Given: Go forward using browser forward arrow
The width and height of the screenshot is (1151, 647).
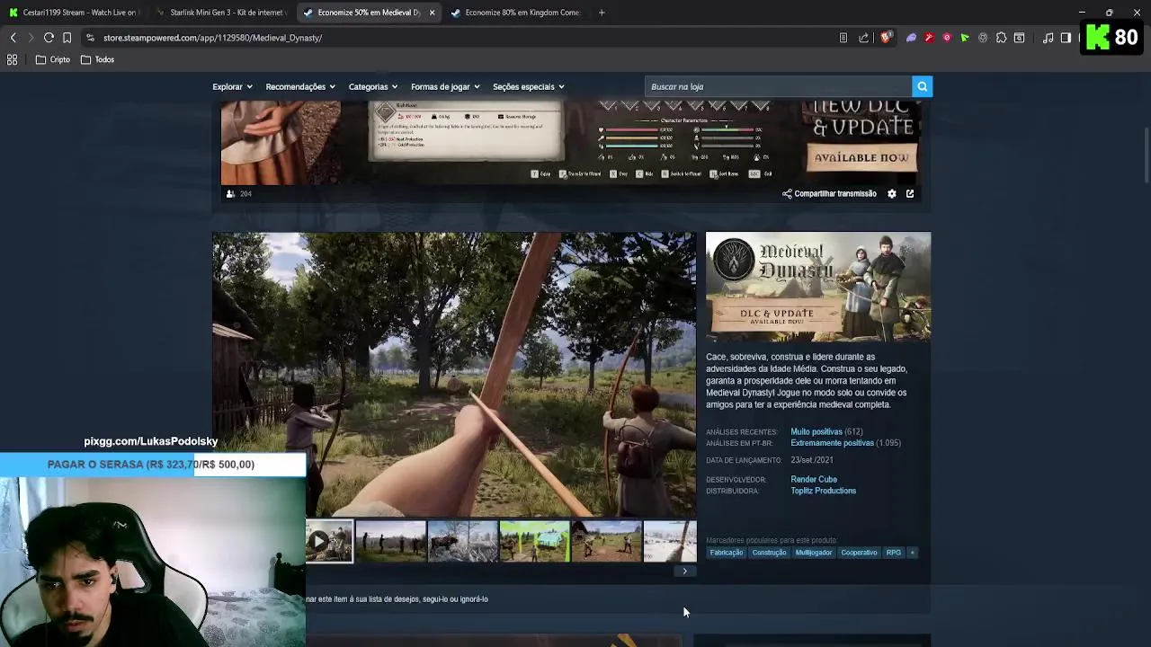Looking at the screenshot, I should (x=31, y=38).
